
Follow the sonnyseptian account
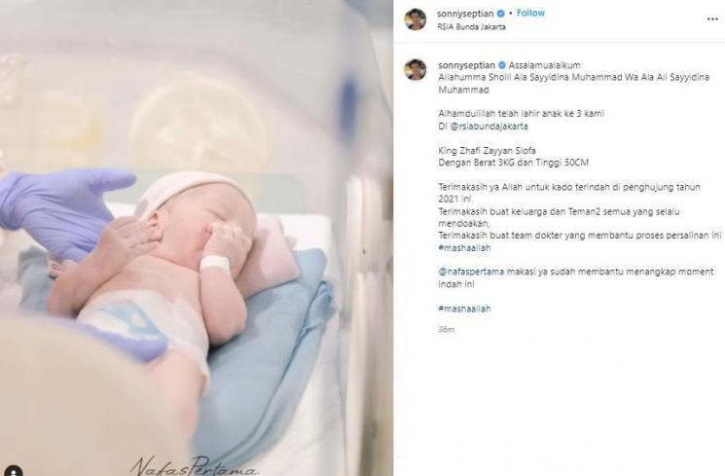coord(530,13)
